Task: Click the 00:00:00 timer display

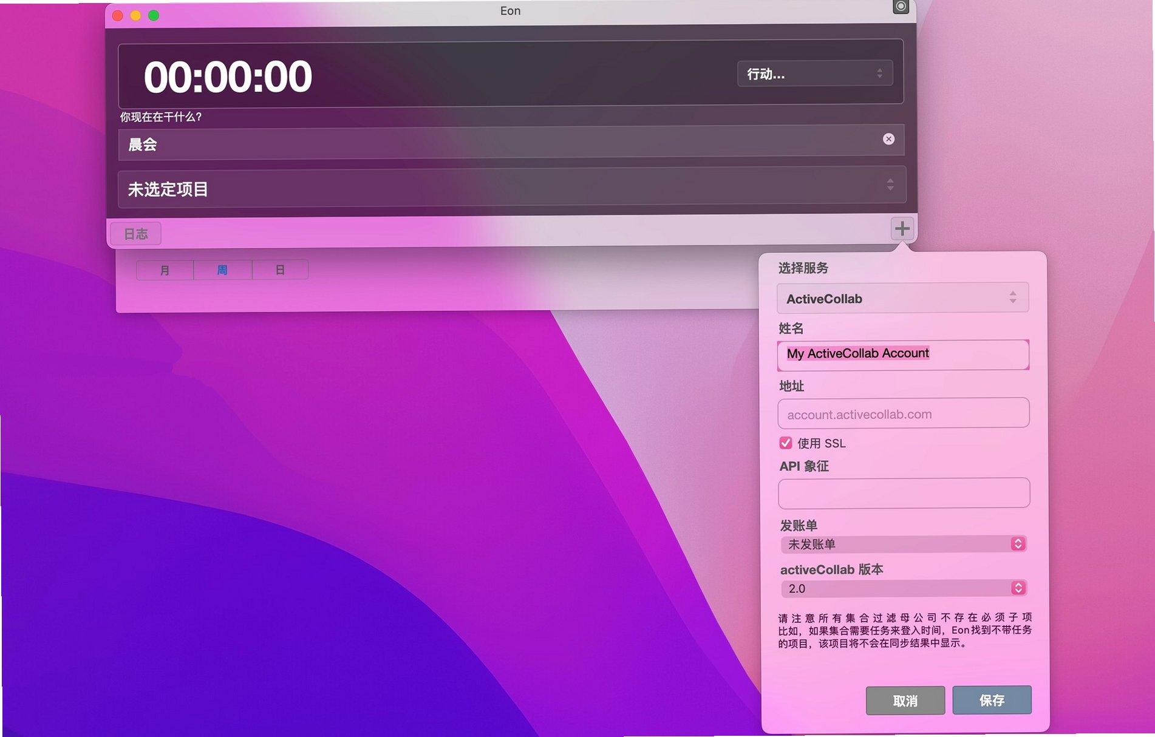Action: click(228, 77)
